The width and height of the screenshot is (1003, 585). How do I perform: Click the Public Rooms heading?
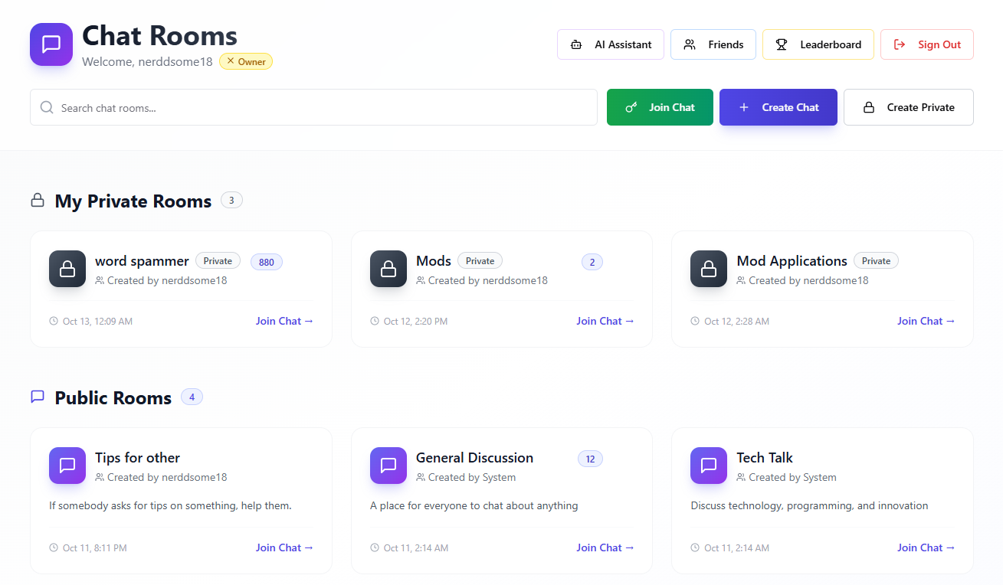point(113,398)
